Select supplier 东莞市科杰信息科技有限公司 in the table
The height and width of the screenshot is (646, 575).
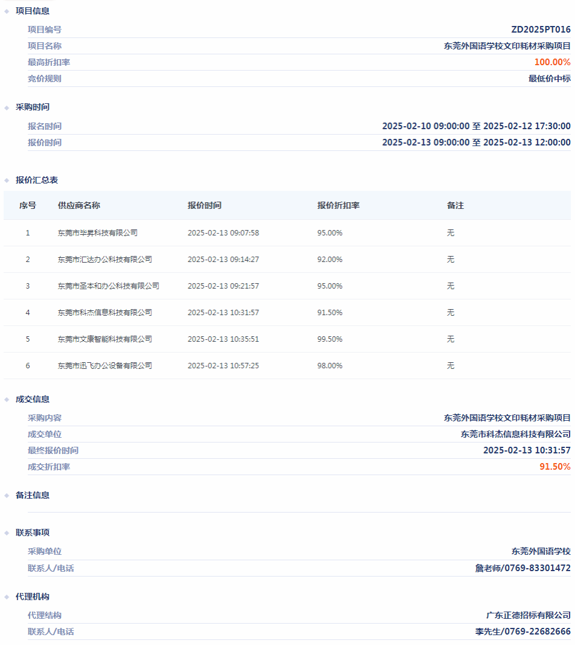[104, 313]
